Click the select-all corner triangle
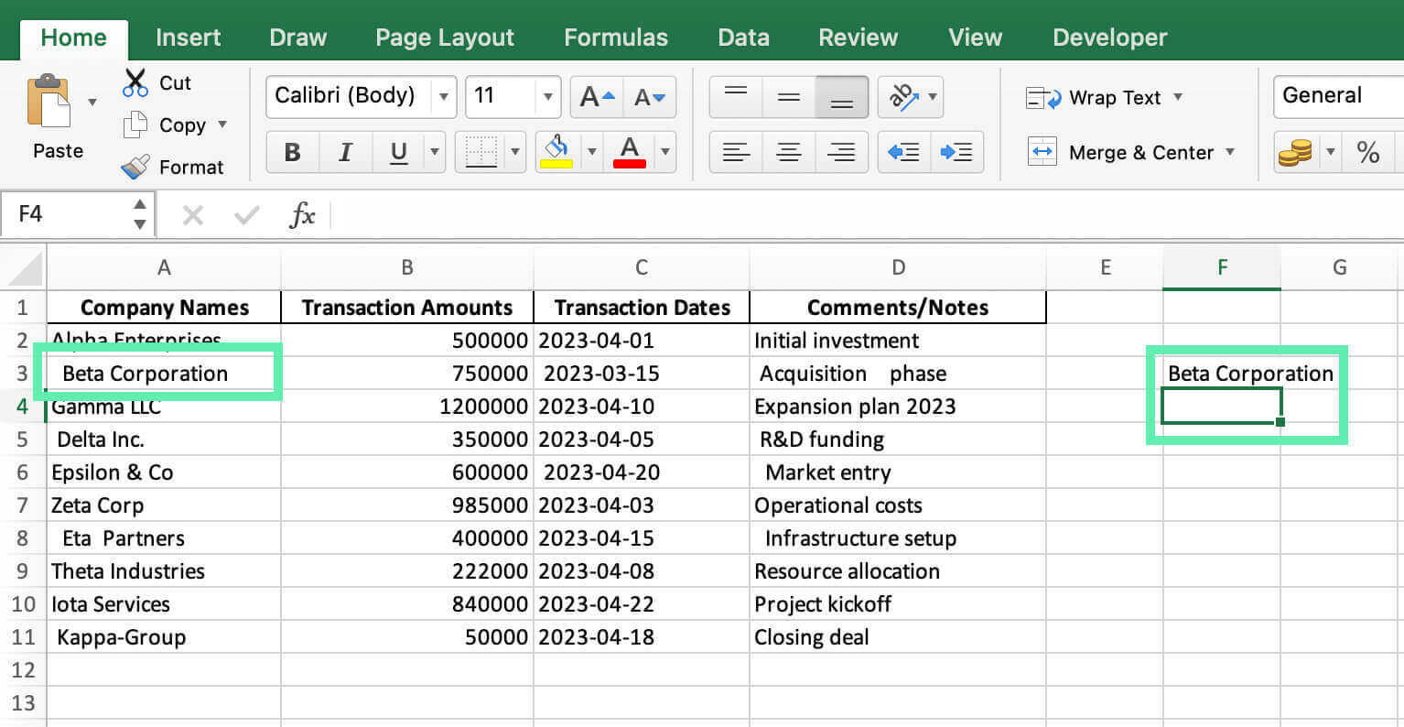Viewport: 1404px width, 727px height. coord(25,268)
